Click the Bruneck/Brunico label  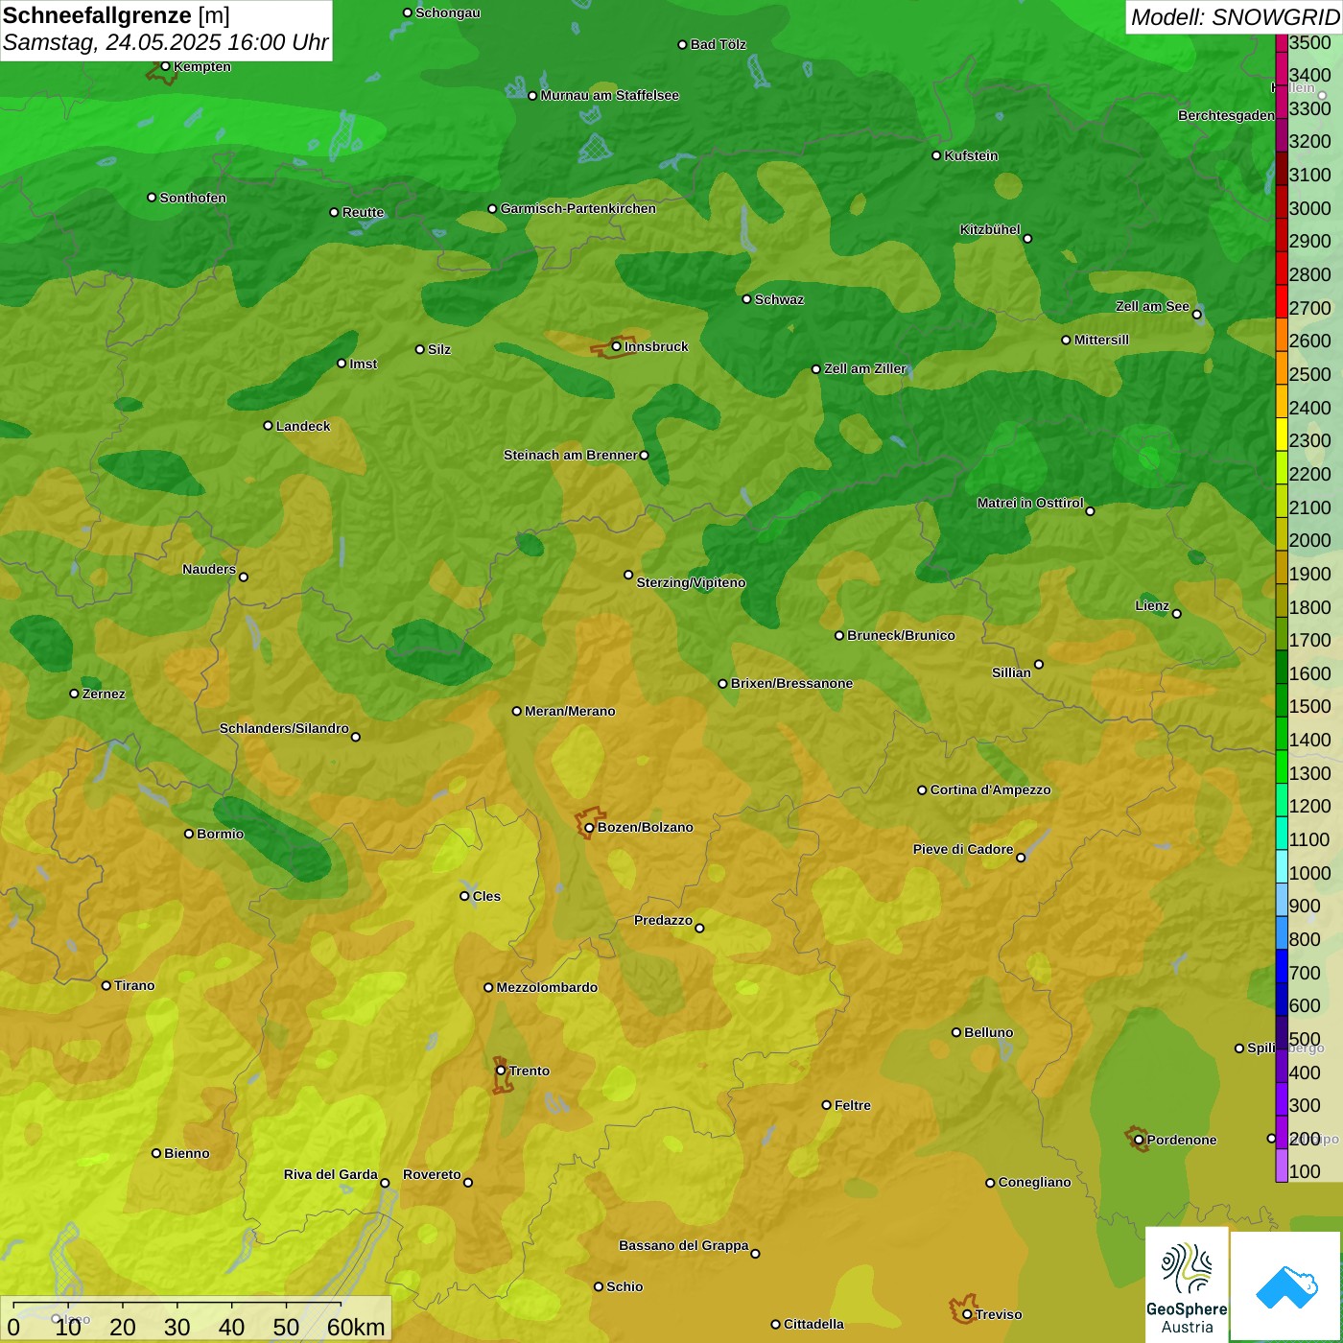coord(902,635)
